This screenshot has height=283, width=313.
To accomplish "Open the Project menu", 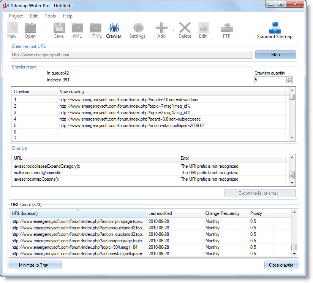I will point(16,16).
